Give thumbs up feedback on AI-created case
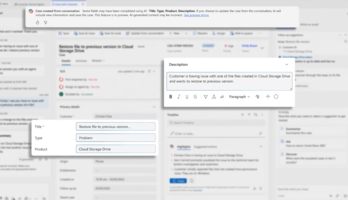 (37, 23)
